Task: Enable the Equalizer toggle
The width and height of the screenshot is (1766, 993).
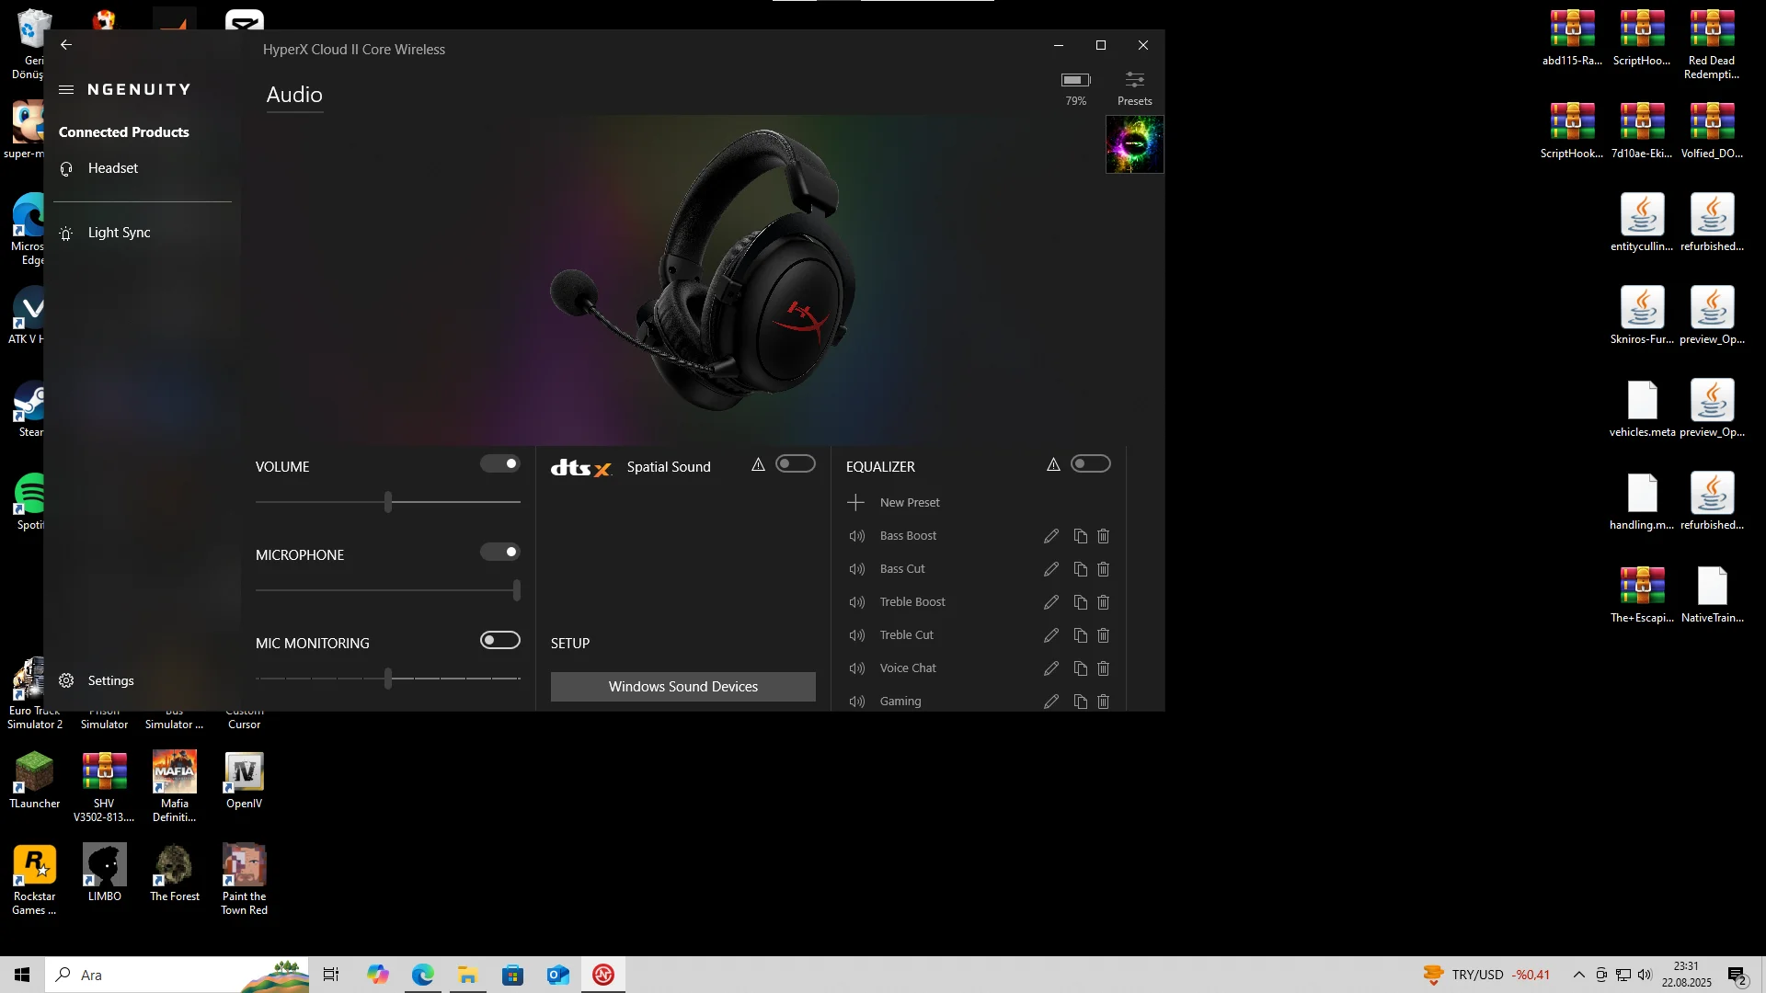Action: pos(1091,464)
